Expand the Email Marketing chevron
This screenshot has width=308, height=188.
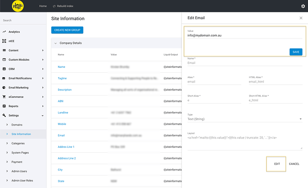click(42, 88)
